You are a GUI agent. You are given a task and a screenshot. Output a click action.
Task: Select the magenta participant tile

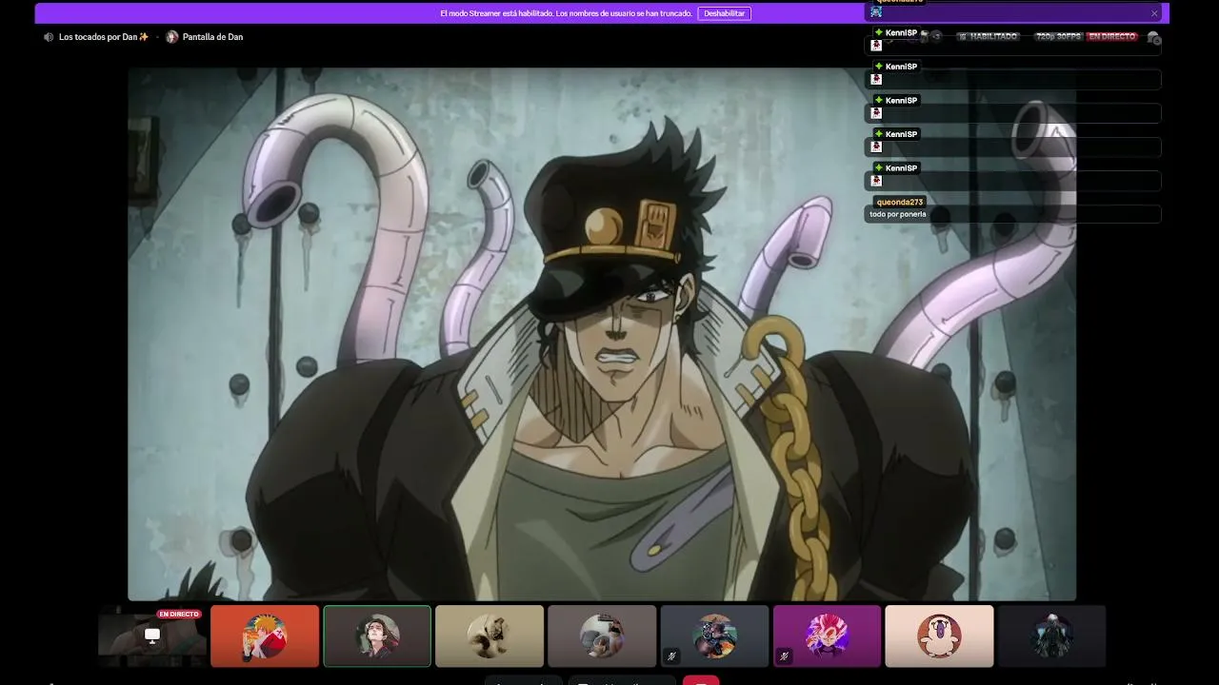(x=827, y=636)
